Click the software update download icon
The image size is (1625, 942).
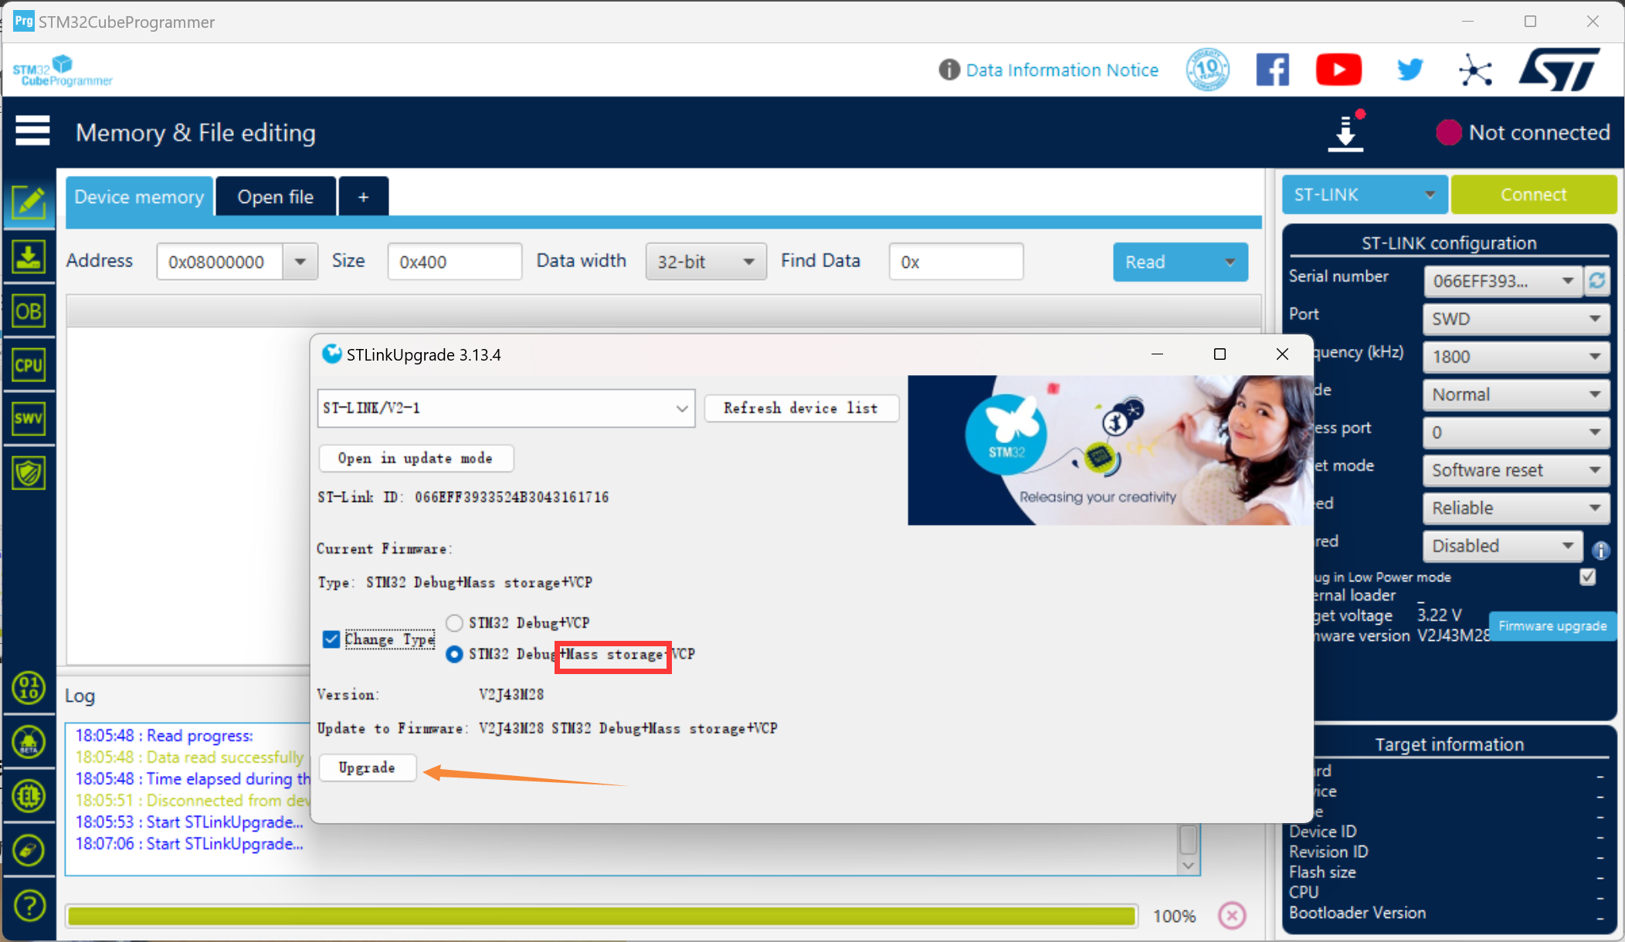1346,132
